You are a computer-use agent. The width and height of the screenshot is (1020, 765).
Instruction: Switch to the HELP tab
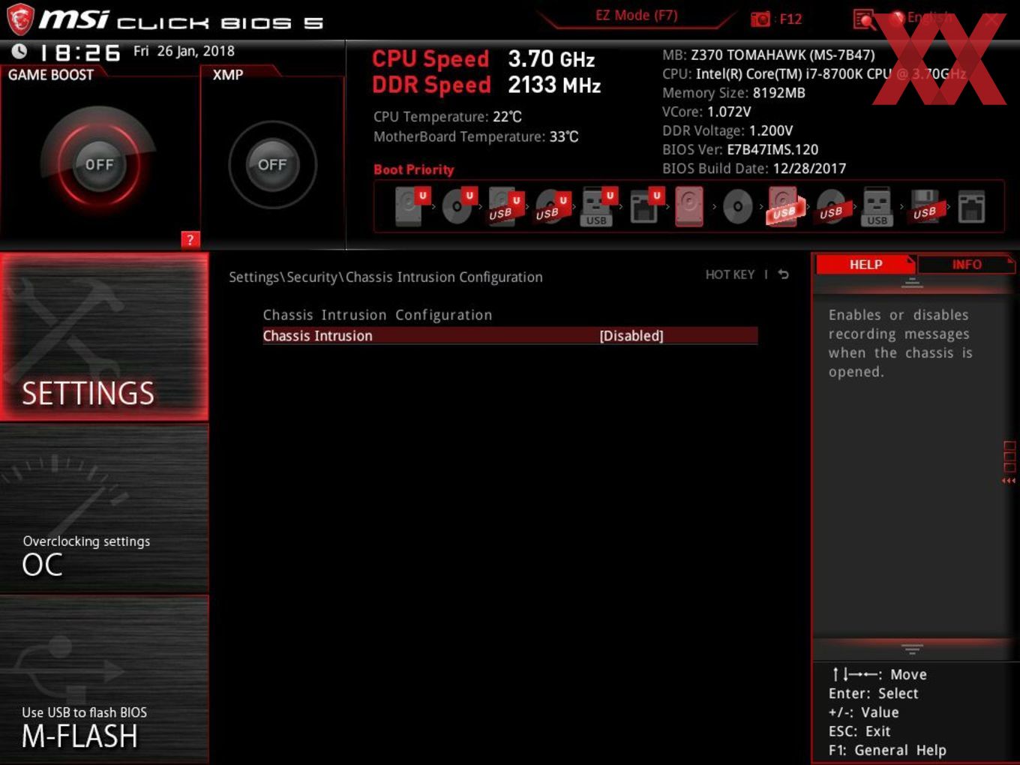click(x=865, y=264)
